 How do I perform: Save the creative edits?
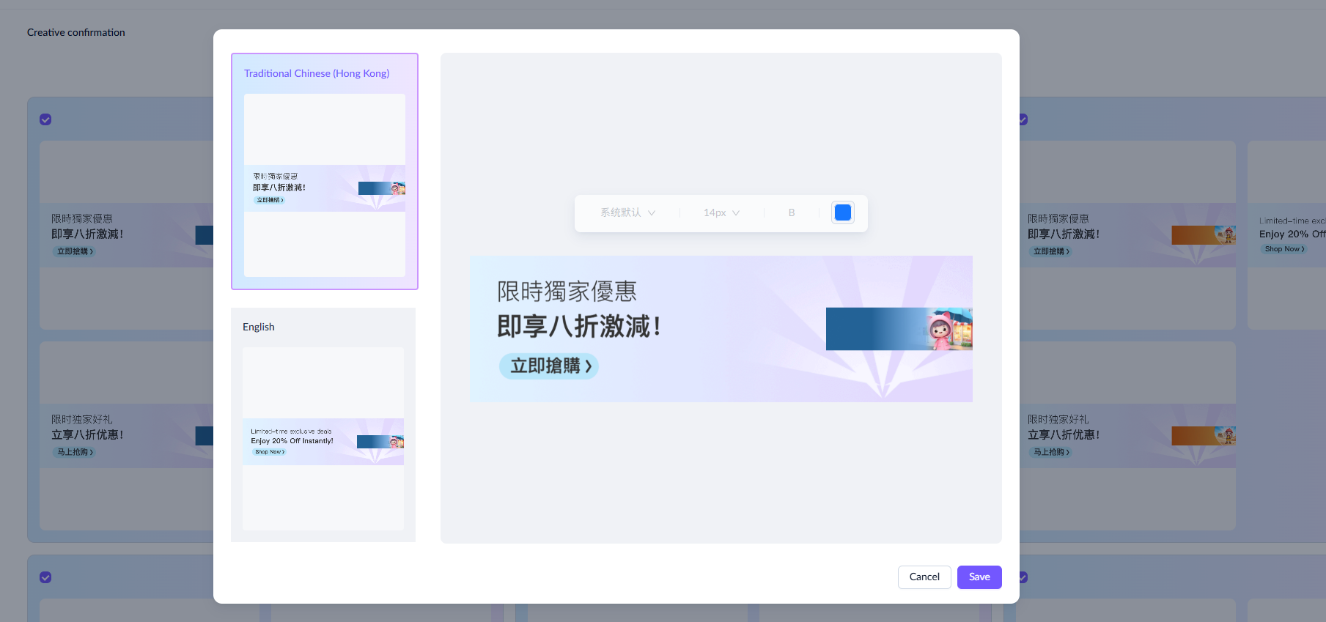click(979, 577)
